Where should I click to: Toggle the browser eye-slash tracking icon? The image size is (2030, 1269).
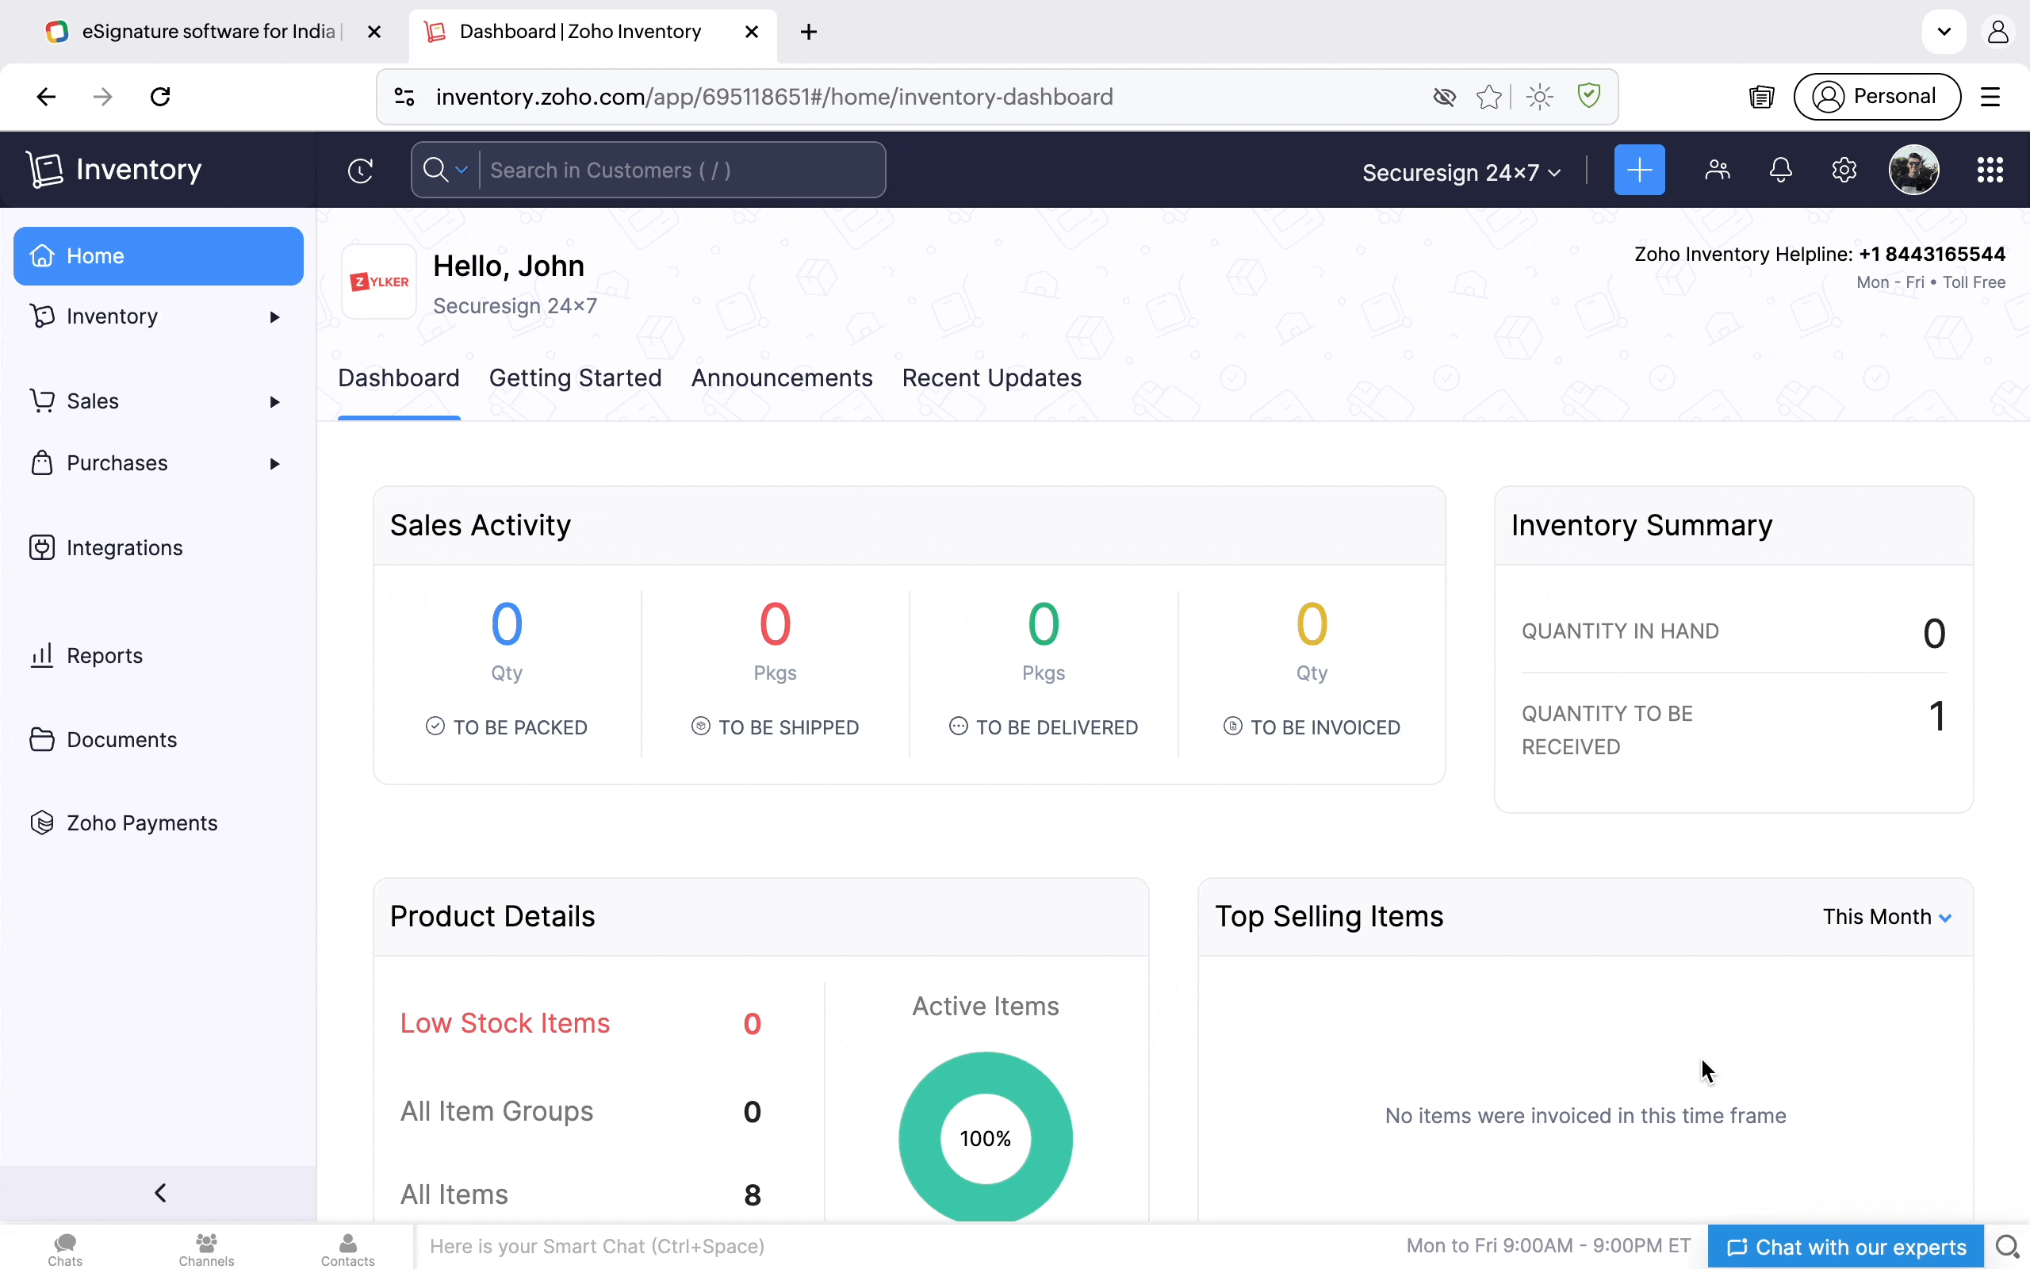tap(1444, 98)
